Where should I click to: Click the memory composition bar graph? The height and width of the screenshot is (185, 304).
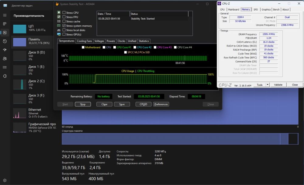[x=180, y=139]
